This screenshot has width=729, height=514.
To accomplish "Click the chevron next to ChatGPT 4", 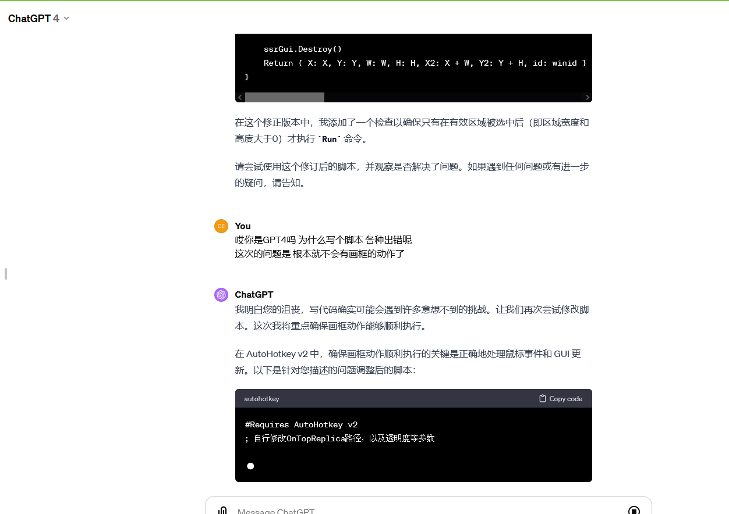I will pyautogui.click(x=66, y=19).
